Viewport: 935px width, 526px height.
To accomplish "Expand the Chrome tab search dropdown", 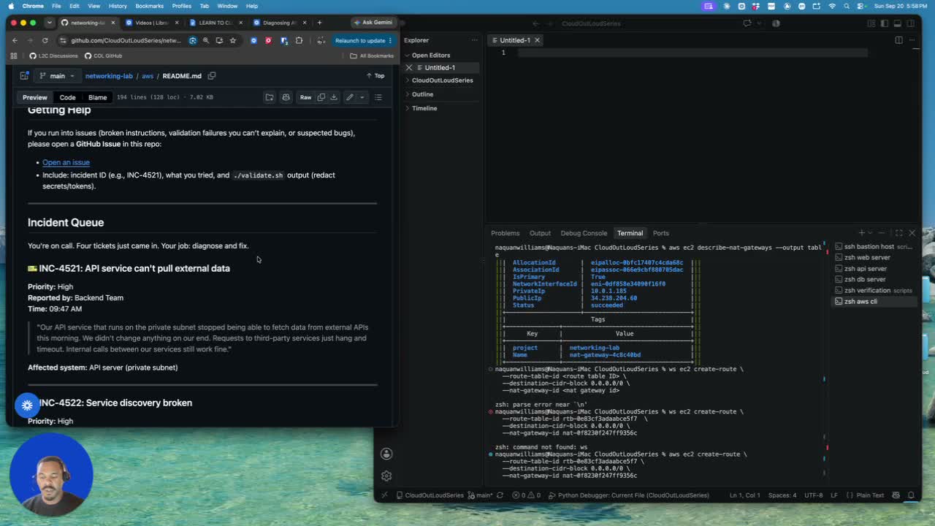I will click(x=49, y=23).
